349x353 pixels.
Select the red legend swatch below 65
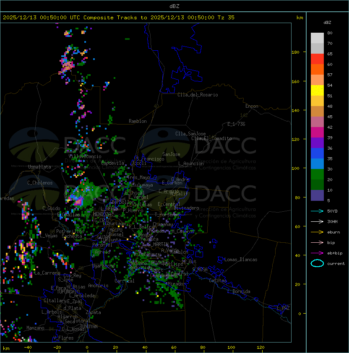317,59
